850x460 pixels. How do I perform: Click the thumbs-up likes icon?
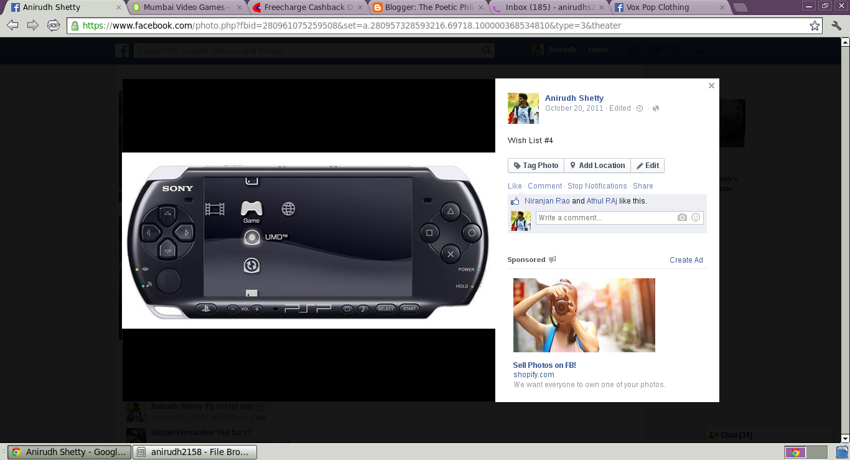click(515, 201)
